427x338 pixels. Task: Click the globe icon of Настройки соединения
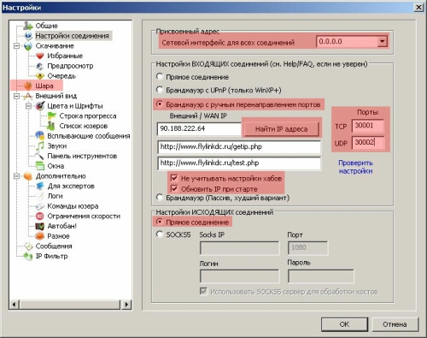[x=28, y=36]
